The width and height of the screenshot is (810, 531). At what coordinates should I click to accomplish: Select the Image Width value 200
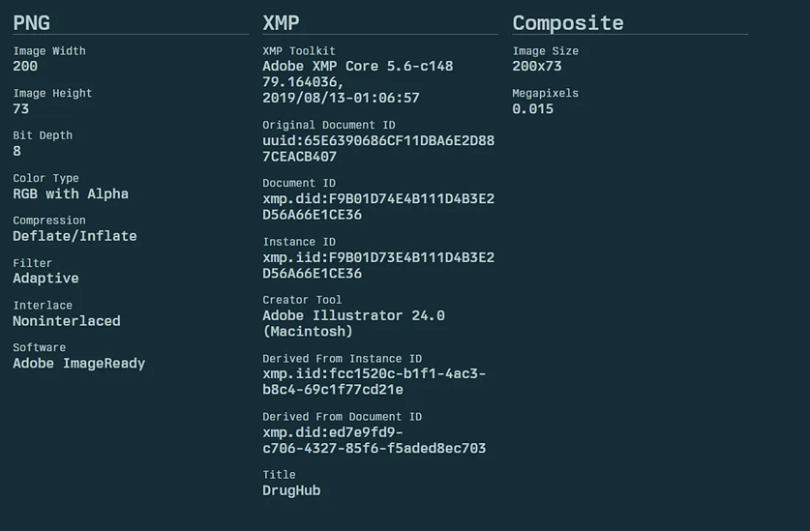25,67
